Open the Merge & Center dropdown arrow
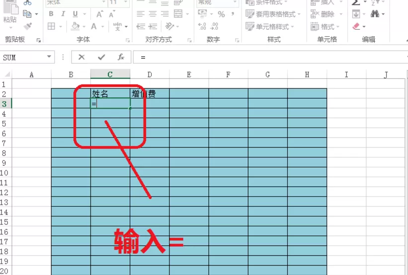Screen dimensions: 408x275 point(188,14)
